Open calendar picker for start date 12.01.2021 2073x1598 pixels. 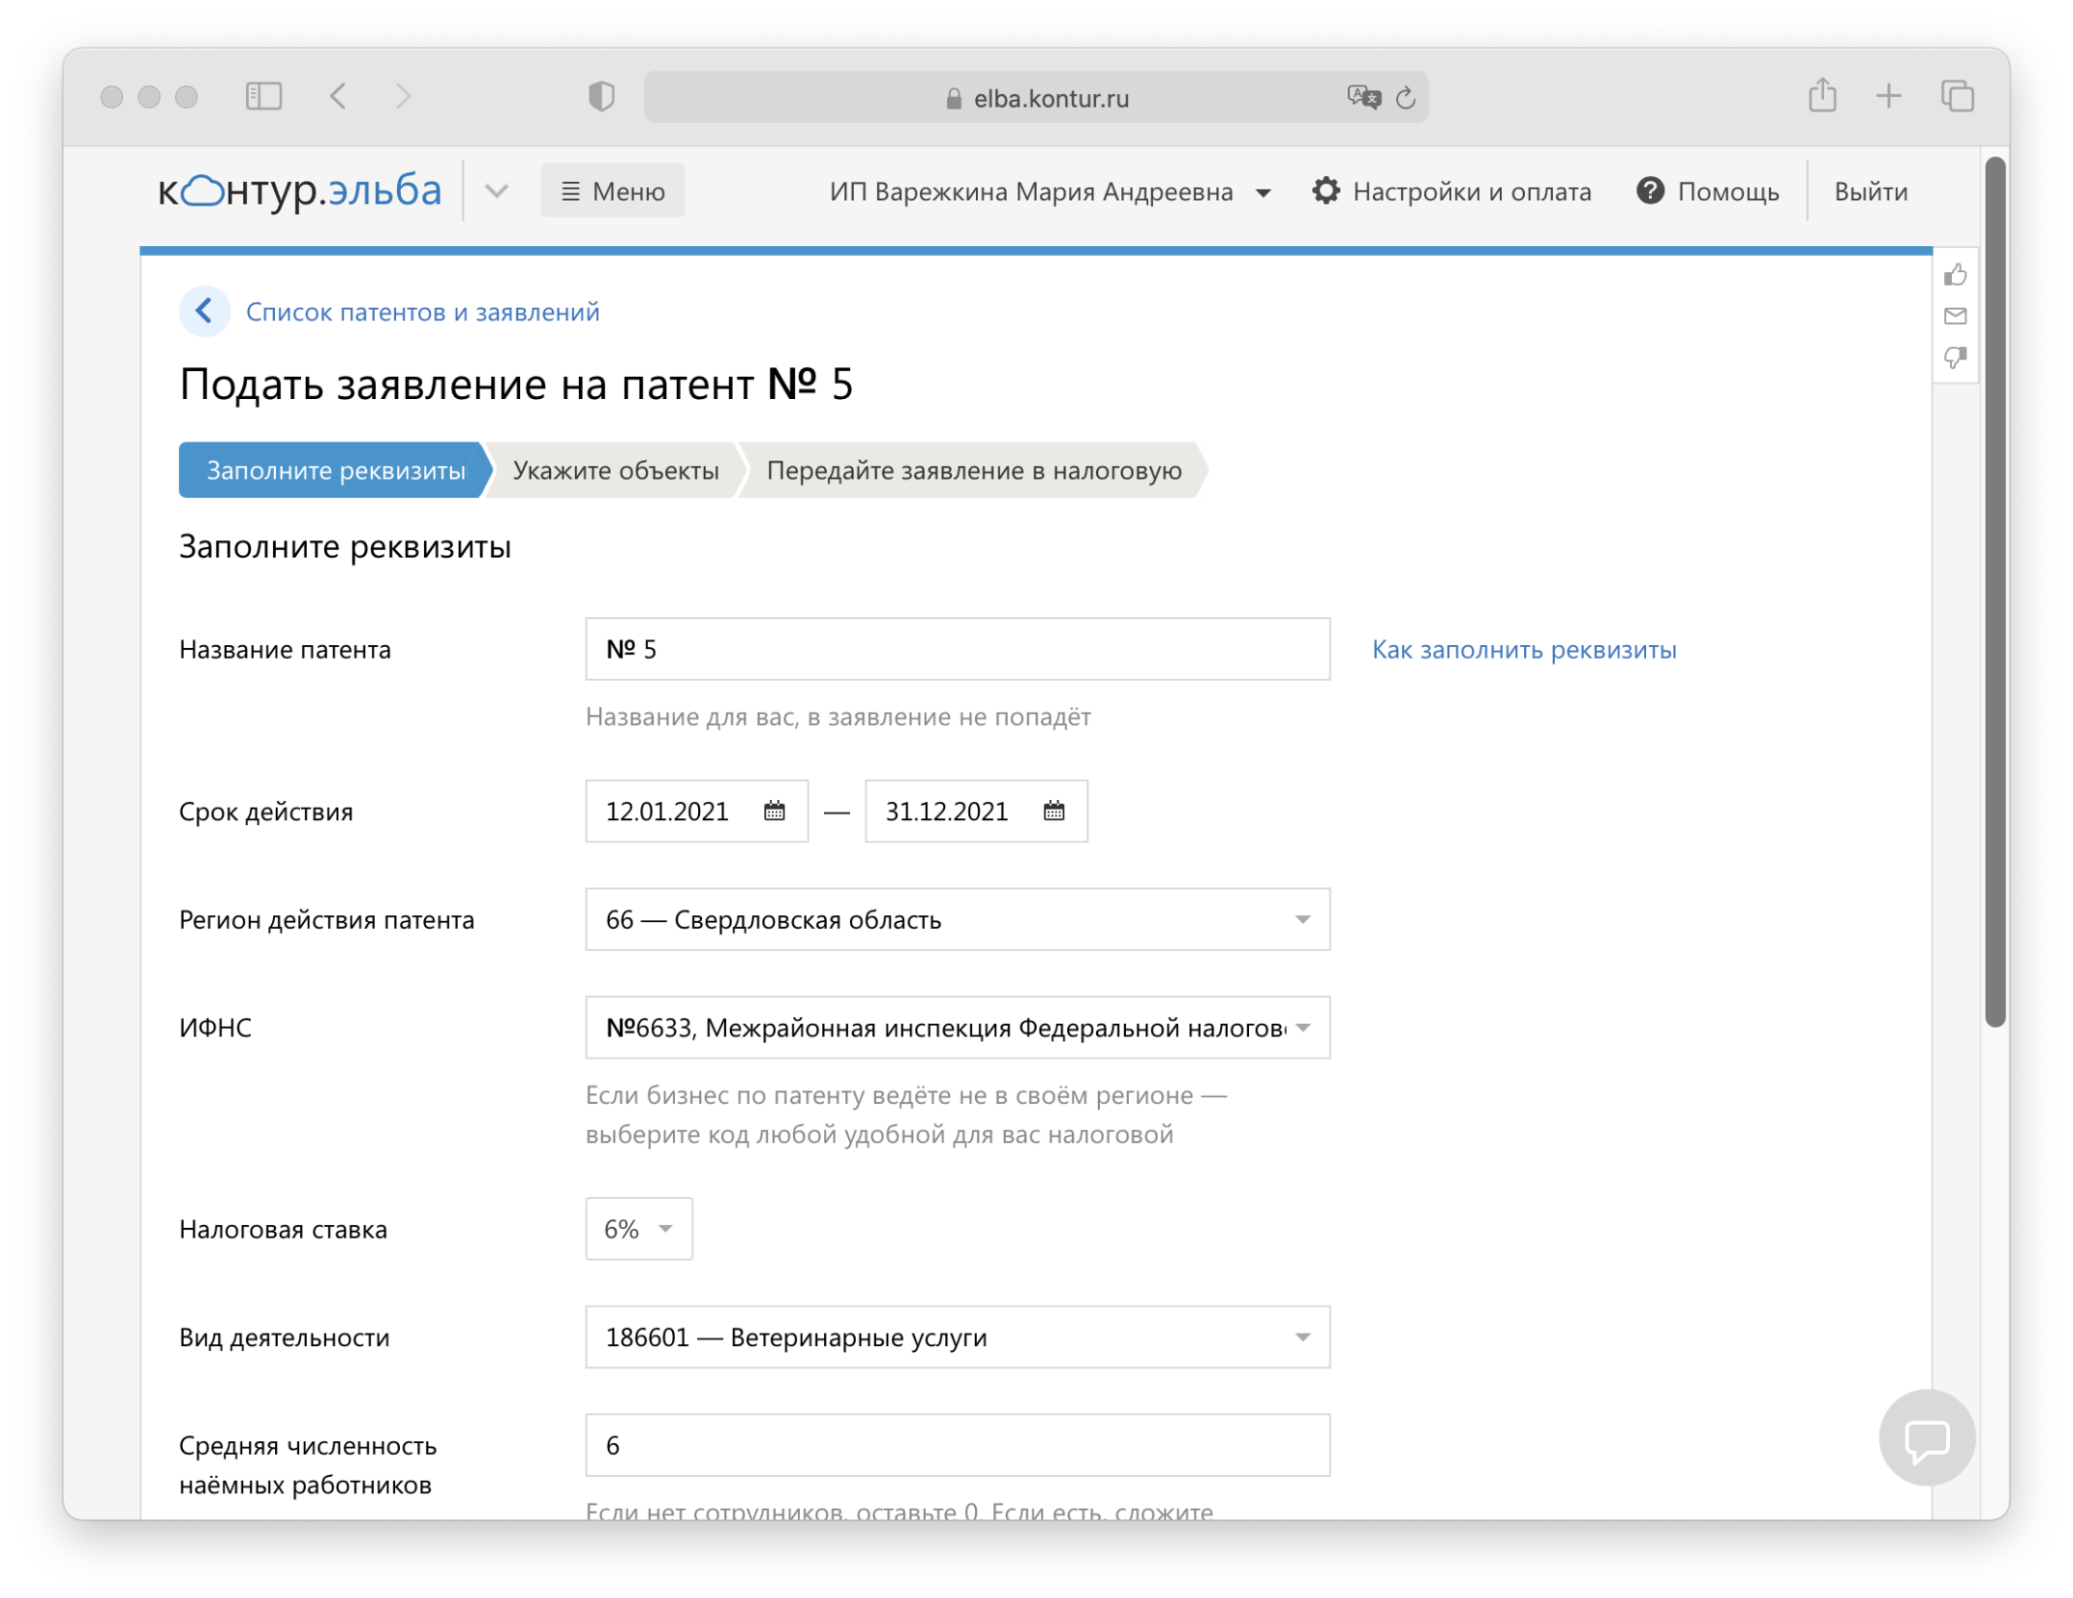774,812
